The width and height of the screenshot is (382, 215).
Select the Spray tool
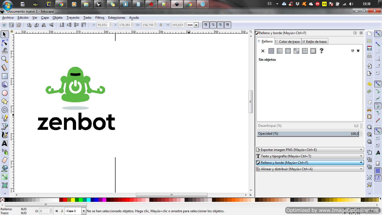point(4,152)
